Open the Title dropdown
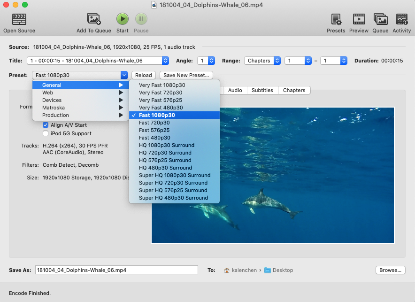The height and width of the screenshot is (302, 415). coord(98,61)
